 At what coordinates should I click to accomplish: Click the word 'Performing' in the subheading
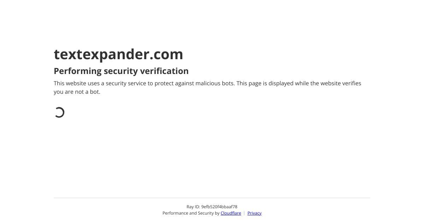78,71
